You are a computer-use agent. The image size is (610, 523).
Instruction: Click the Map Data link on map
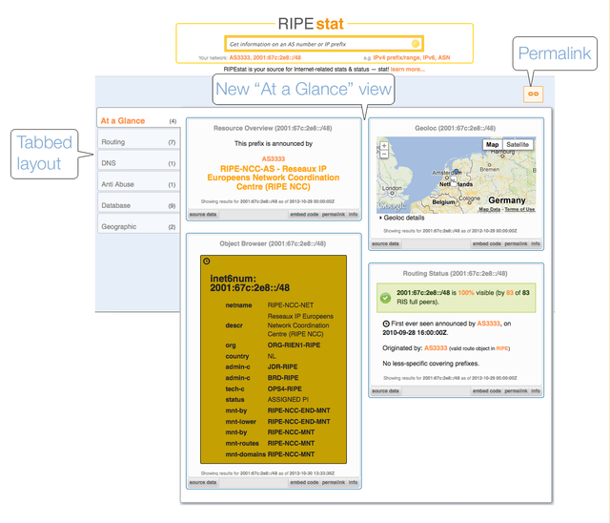[x=489, y=210]
